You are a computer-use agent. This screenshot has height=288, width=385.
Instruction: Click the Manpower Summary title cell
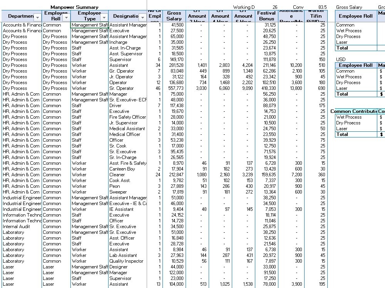(74, 7)
